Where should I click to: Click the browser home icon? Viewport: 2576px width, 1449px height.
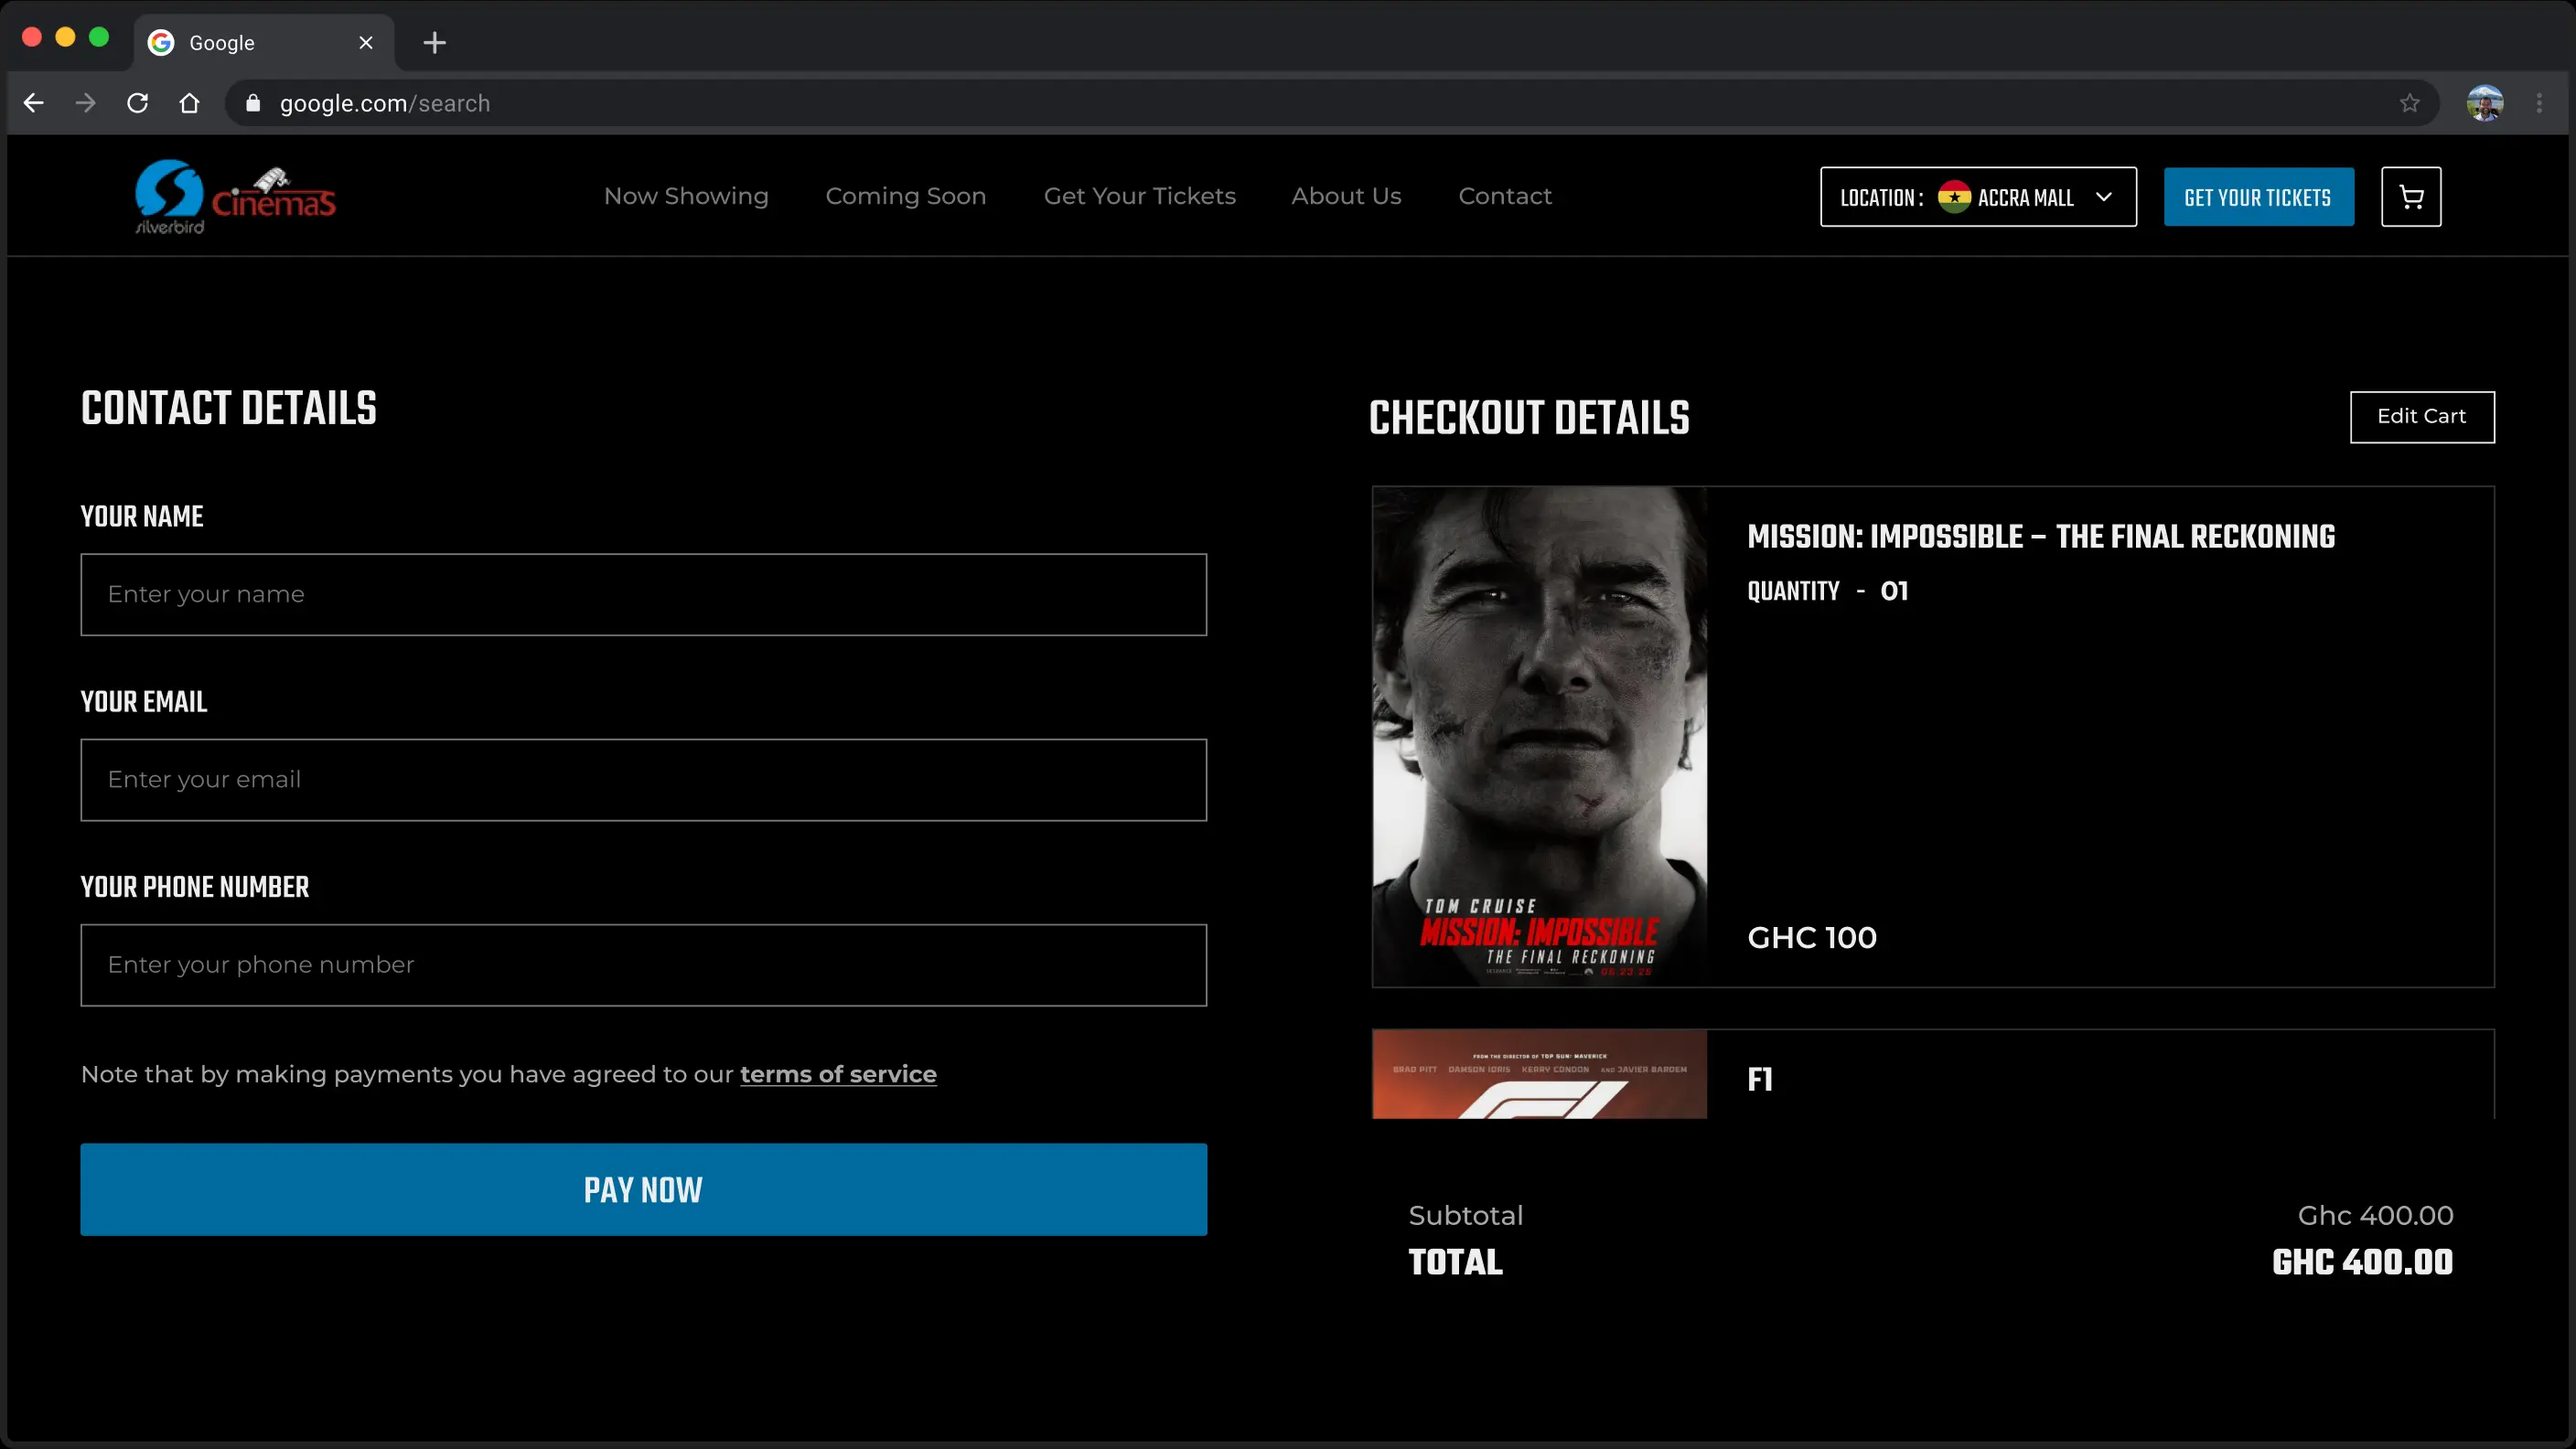pos(189,103)
